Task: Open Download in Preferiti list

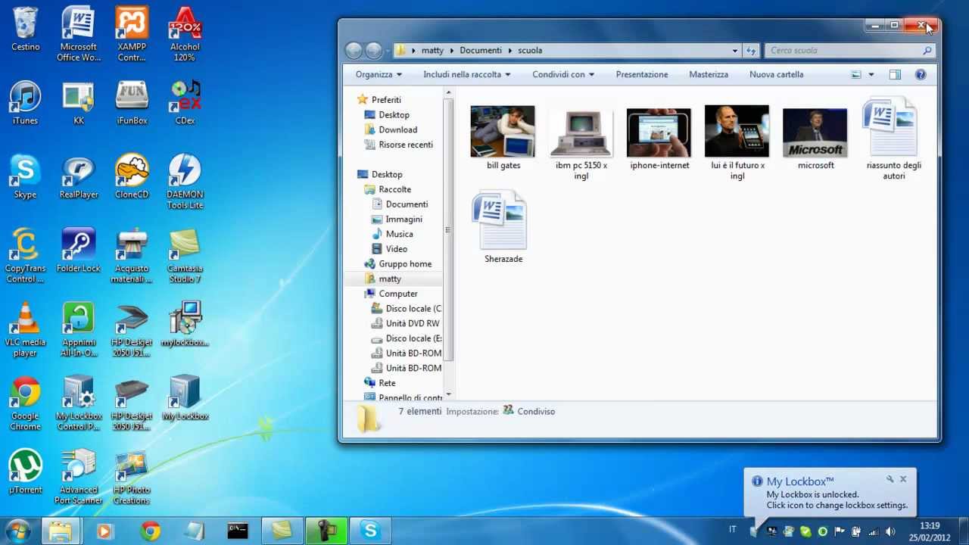Action: 397,129
